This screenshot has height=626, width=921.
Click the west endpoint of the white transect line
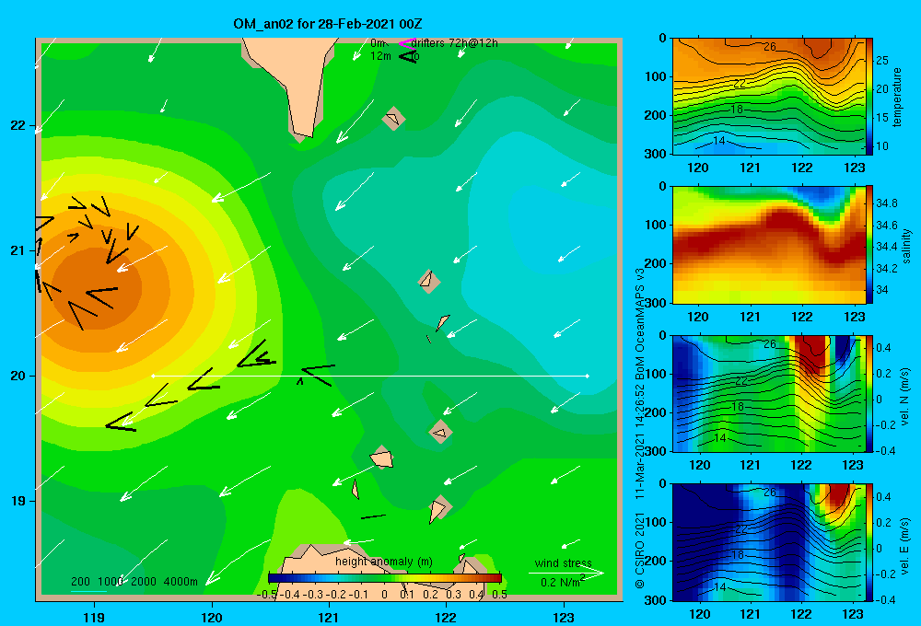tap(153, 376)
